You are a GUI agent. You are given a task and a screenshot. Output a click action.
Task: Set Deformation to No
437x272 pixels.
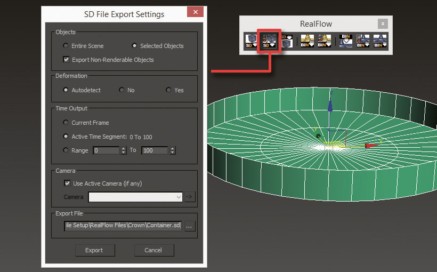(122, 90)
